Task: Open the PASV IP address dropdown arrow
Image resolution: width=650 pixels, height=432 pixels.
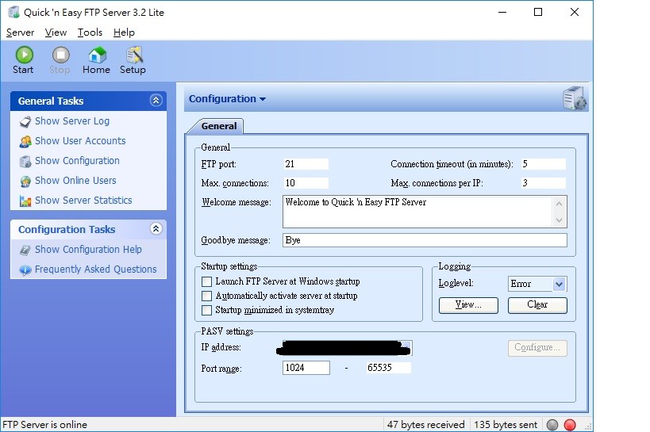Action: pos(406,347)
